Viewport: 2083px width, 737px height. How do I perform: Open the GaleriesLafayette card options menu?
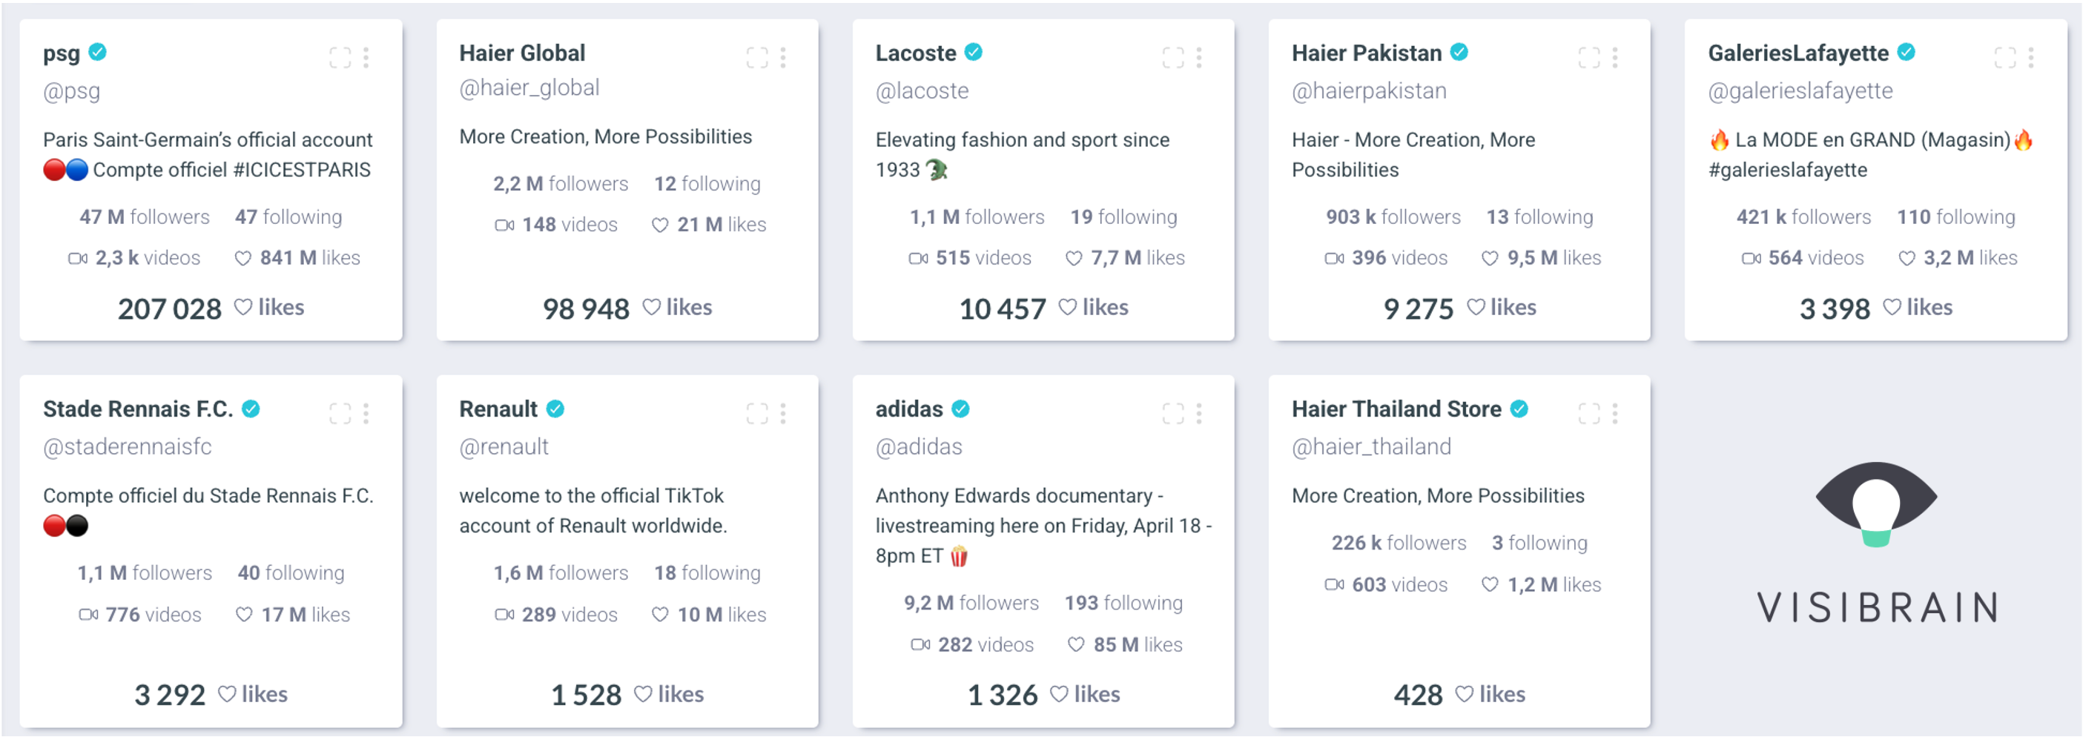[x=2030, y=57]
